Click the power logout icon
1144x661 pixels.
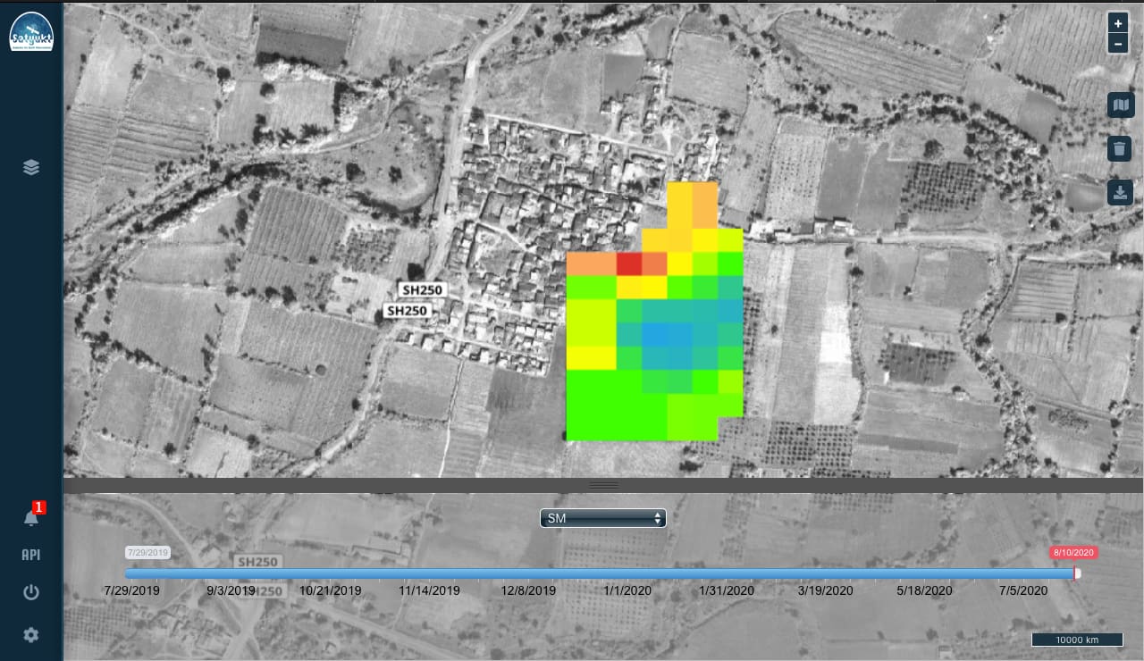(x=31, y=592)
